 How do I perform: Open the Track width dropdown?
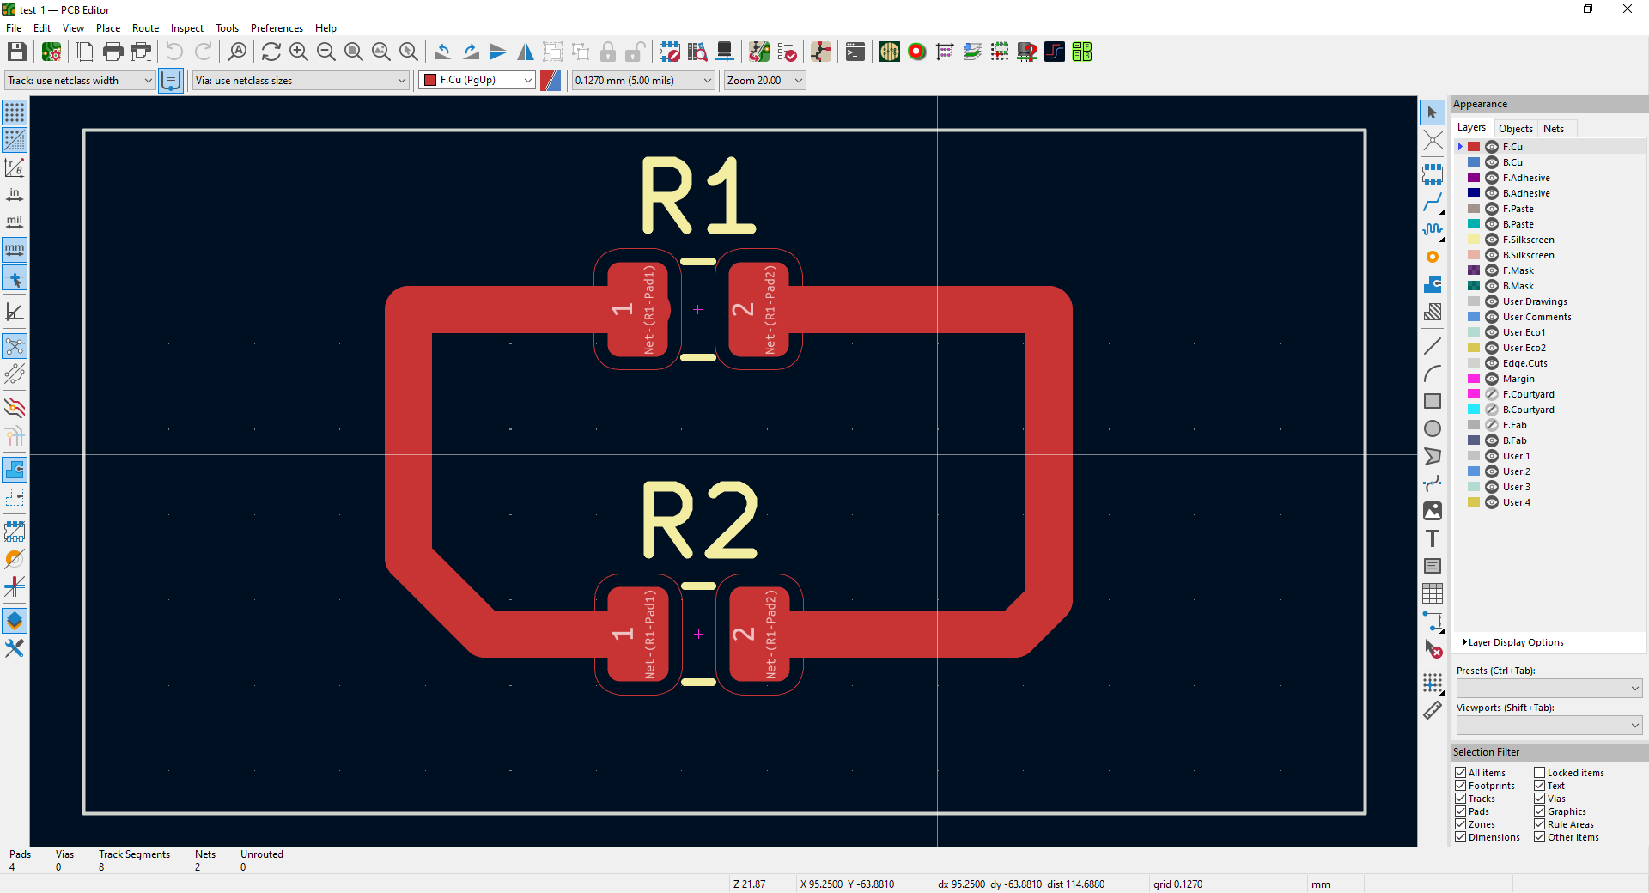click(x=80, y=81)
